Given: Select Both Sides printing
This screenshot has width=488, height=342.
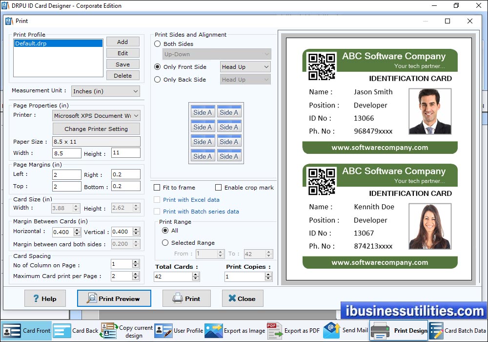Looking at the screenshot, I should pos(157,43).
